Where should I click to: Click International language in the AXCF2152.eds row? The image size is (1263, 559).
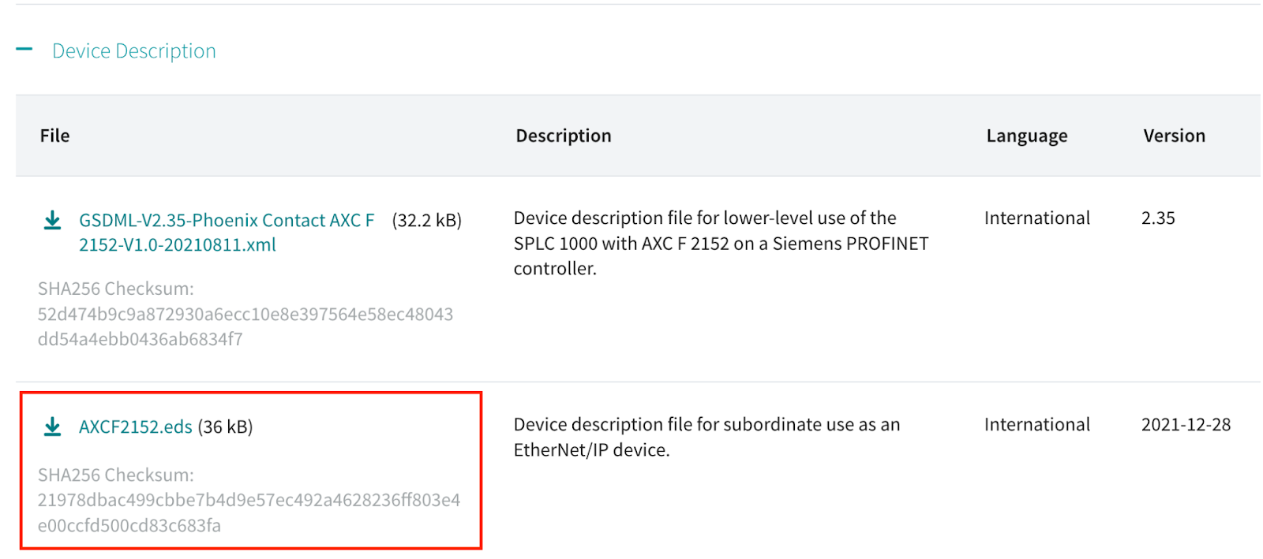click(1037, 424)
